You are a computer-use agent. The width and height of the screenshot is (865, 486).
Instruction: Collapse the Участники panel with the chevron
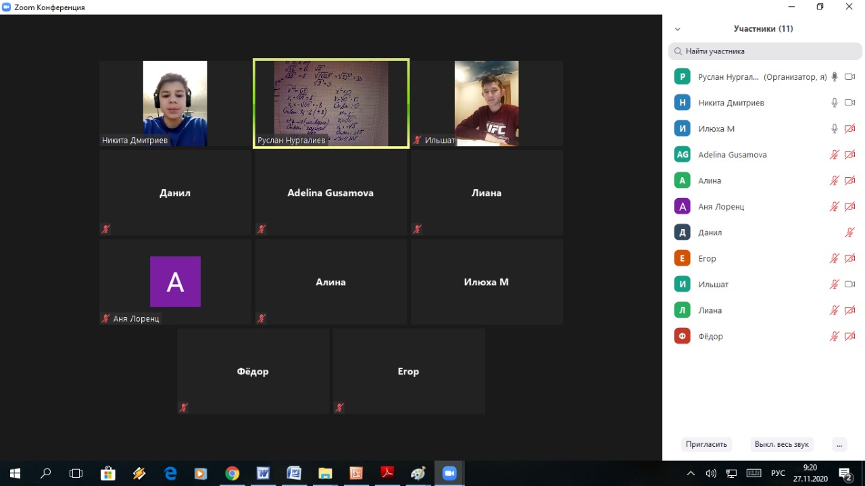point(677,29)
